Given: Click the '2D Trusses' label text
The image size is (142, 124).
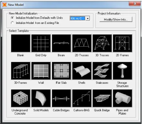Looking at the screenshot, I should (82, 55).
